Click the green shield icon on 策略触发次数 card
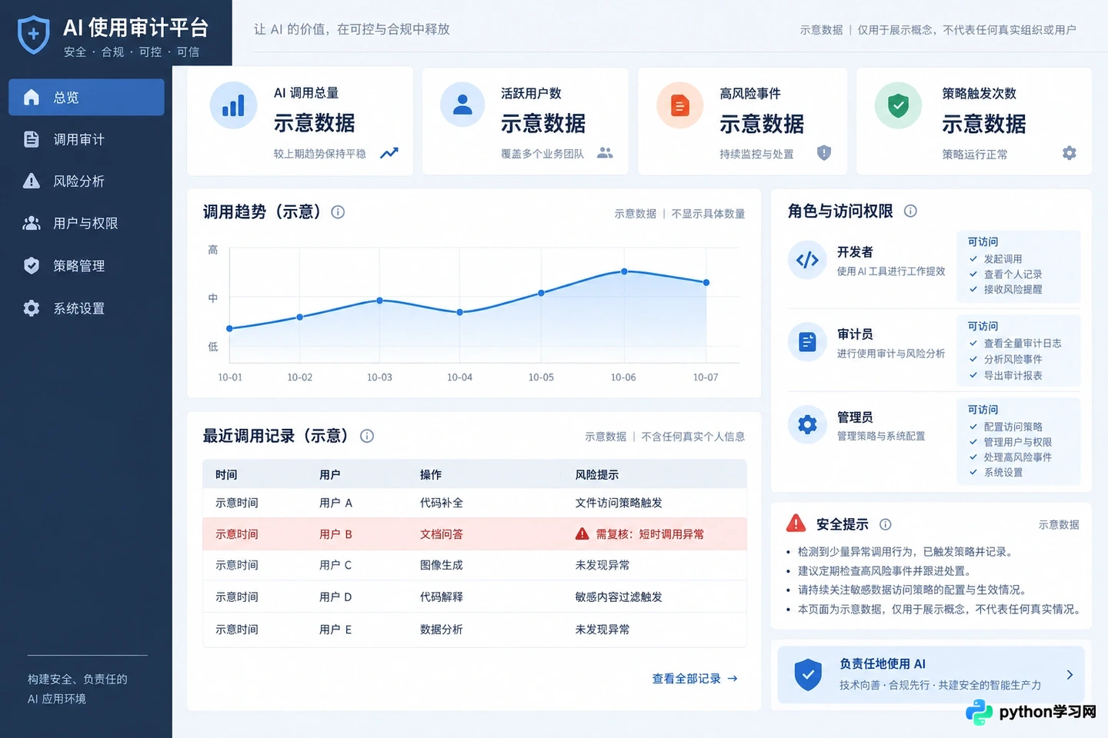 (x=898, y=105)
